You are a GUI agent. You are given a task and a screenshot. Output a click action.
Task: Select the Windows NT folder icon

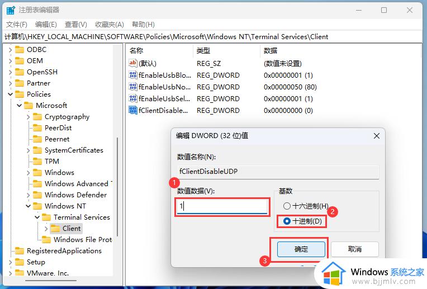[37, 206]
